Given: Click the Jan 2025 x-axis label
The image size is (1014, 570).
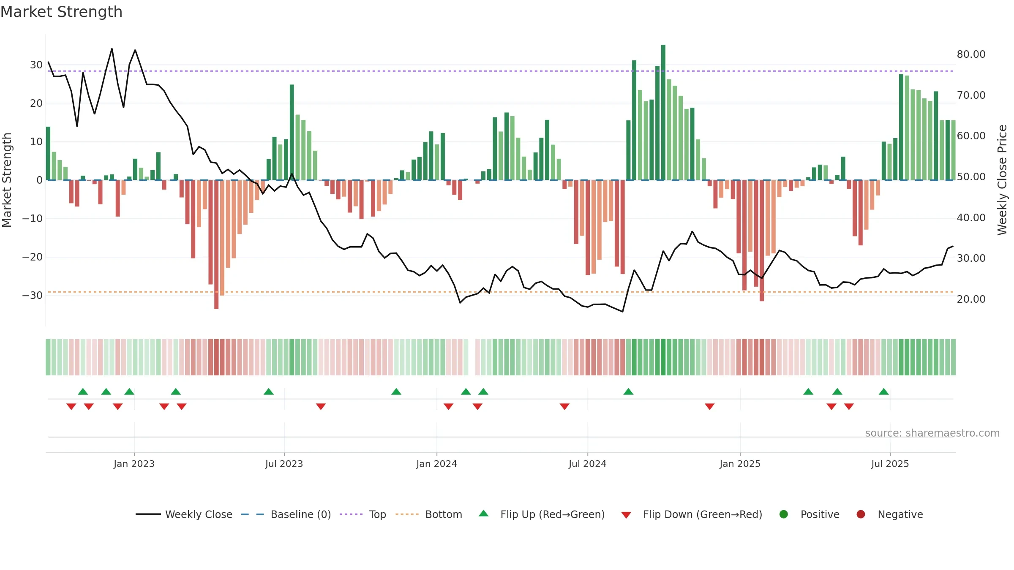Looking at the screenshot, I should [x=740, y=464].
